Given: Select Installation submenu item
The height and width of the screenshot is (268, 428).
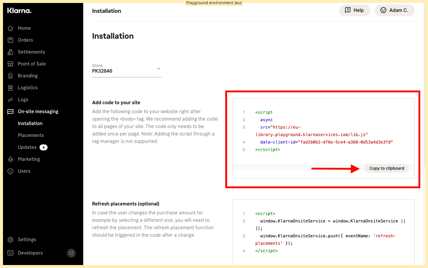Looking at the screenshot, I should [30, 123].
